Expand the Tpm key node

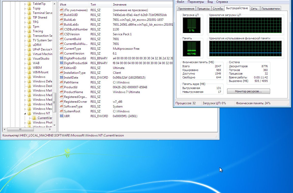pyautogui.click(x=25, y=27)
